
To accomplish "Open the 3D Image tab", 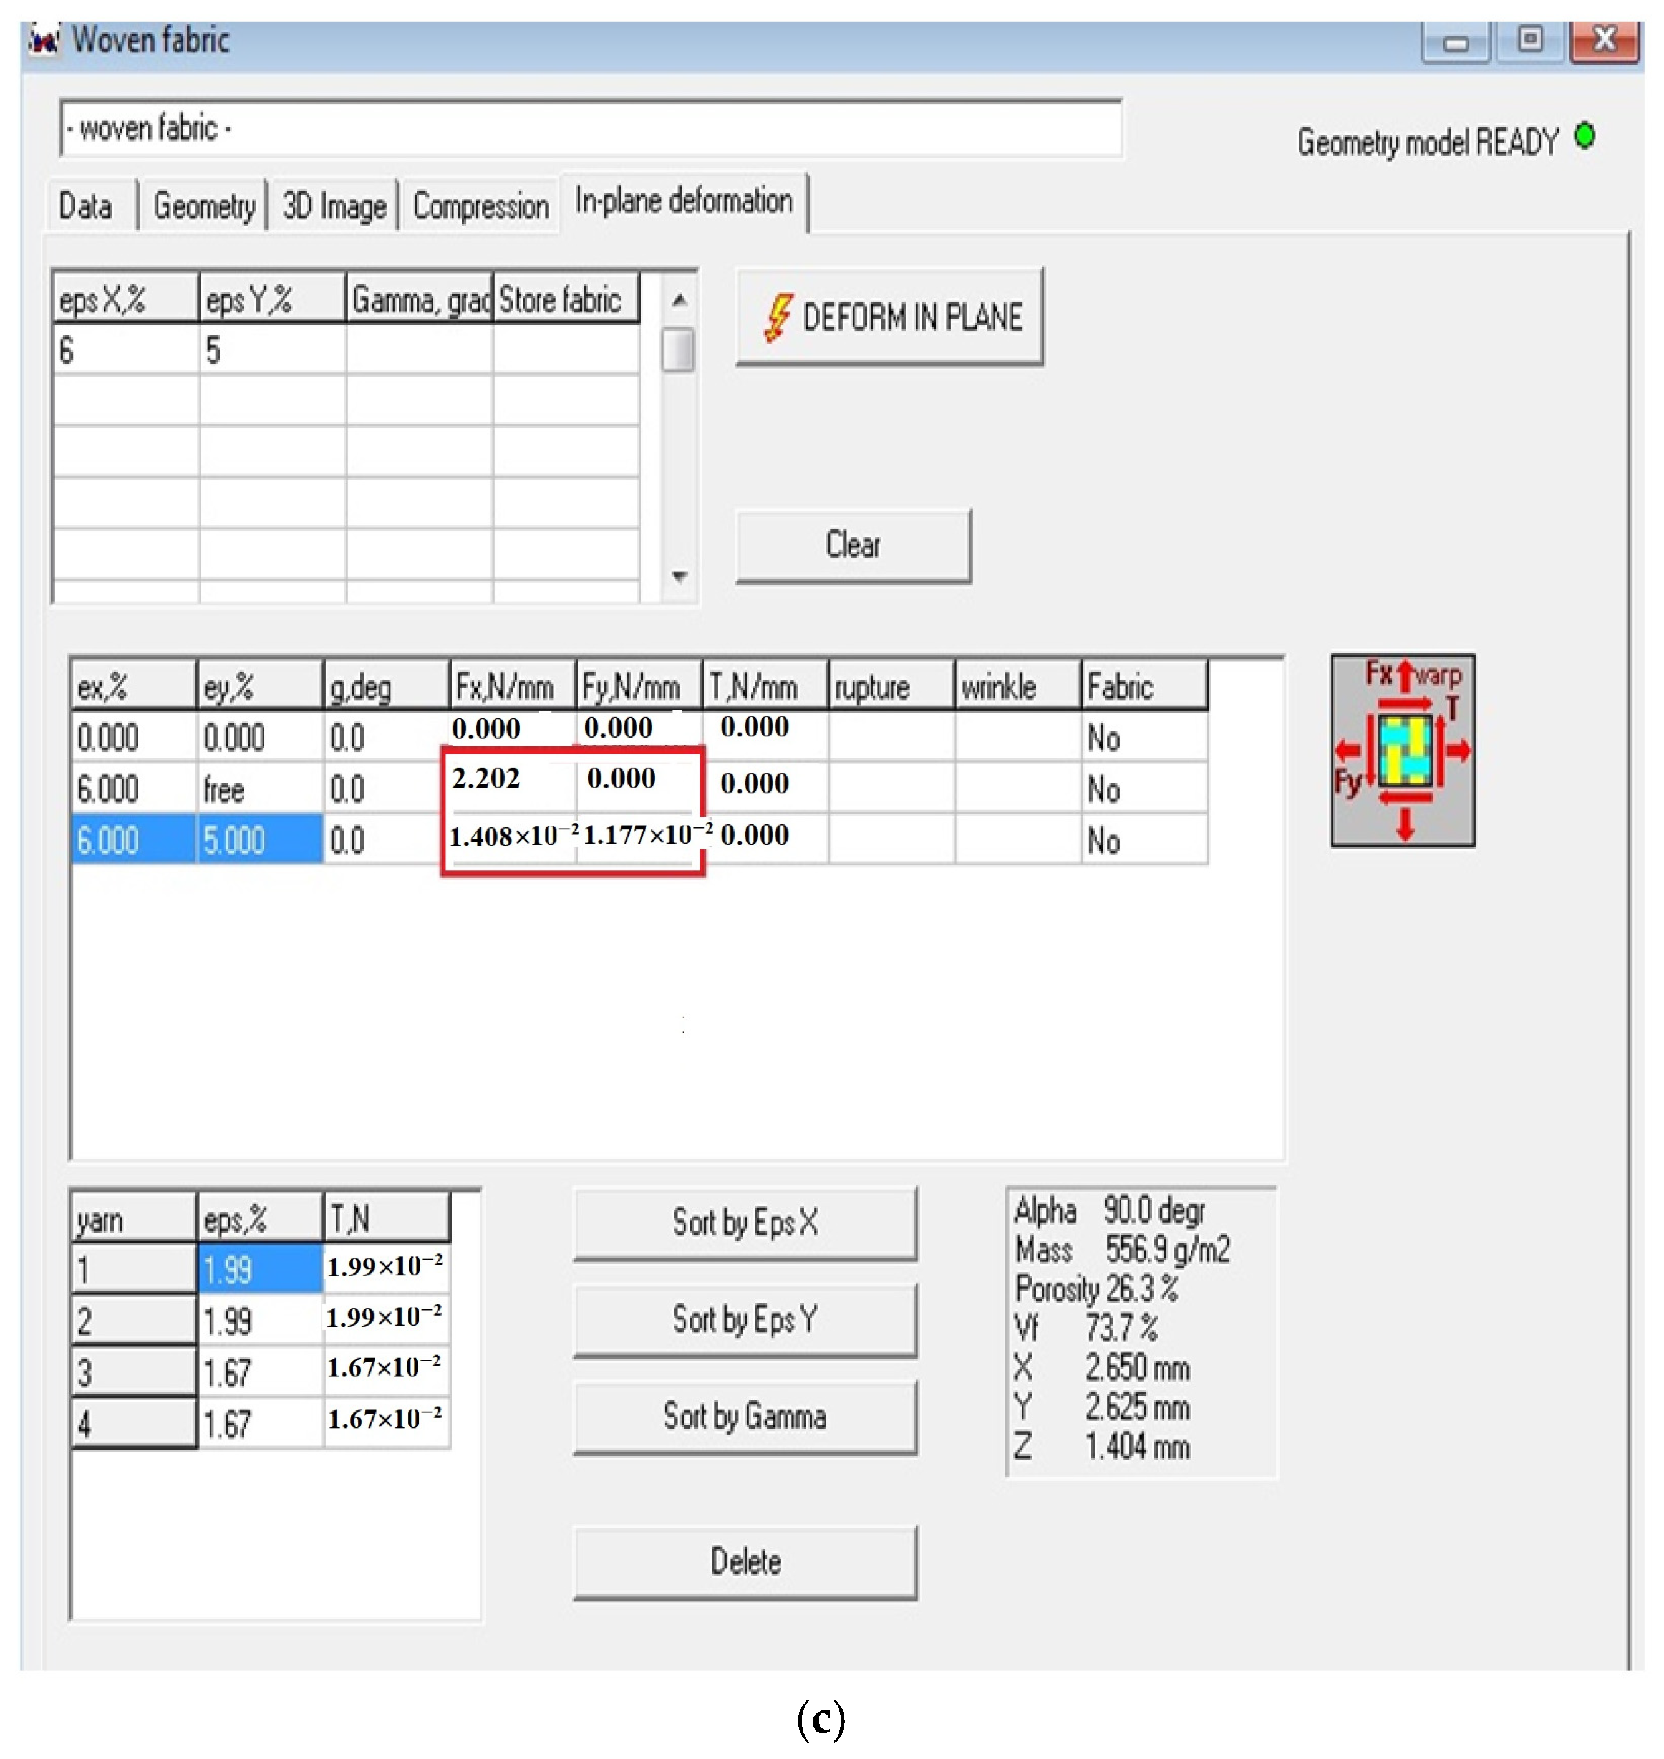I will pos(334,206).
